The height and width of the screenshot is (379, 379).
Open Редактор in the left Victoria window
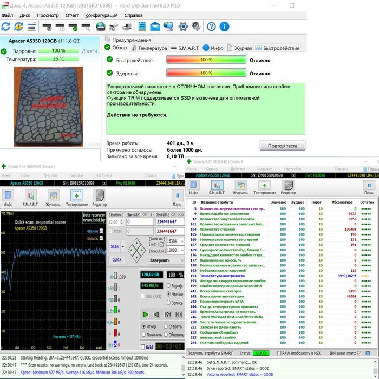pos(99,198)
